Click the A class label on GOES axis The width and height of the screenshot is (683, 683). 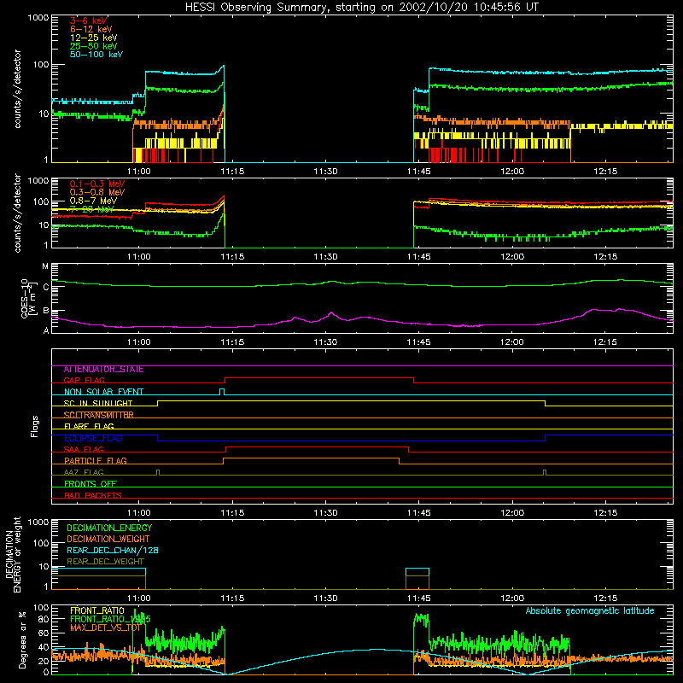(x=46, y=330)
